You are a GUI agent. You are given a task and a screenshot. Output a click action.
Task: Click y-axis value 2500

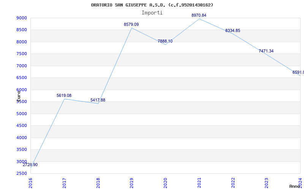tap(22, 174)
